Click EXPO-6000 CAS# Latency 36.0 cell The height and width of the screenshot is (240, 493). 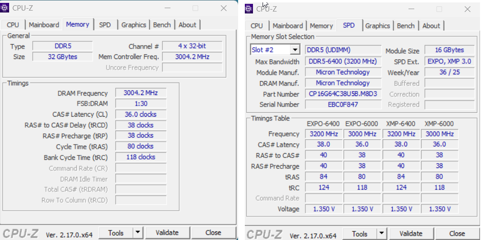[x=362, y=144]
